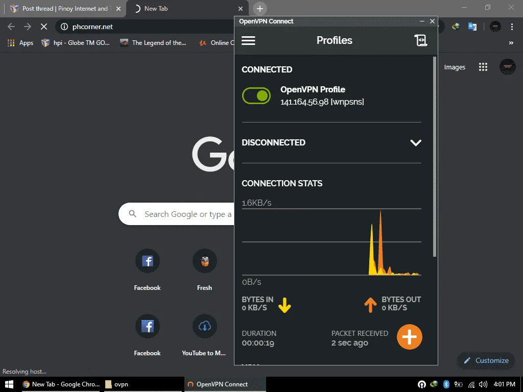Open the first Facebook shortcut tile
Viewport: 523px width, 392px height.
[x=148, y=270]
